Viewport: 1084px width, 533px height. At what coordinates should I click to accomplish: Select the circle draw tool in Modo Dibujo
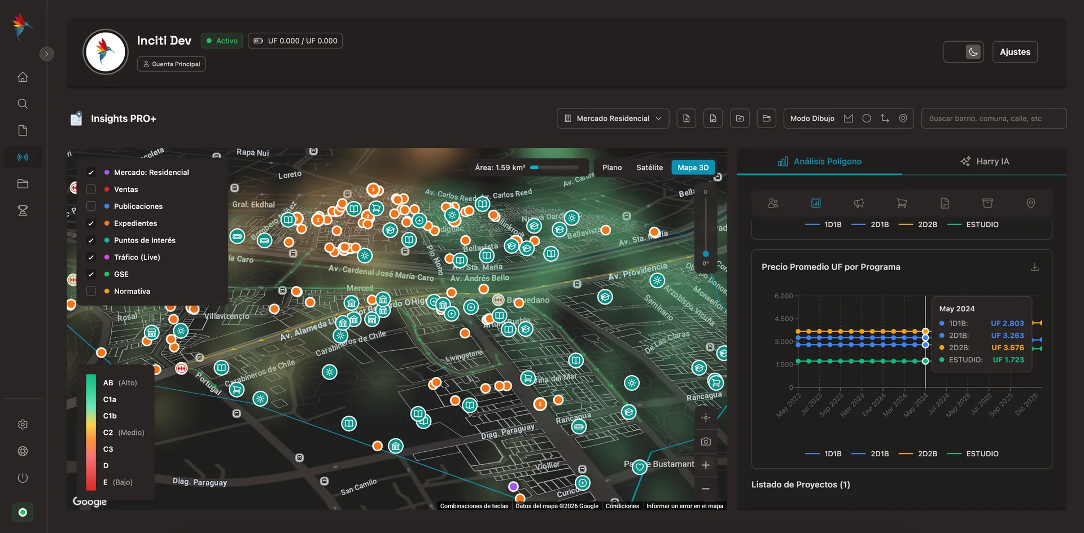(867, 118)
